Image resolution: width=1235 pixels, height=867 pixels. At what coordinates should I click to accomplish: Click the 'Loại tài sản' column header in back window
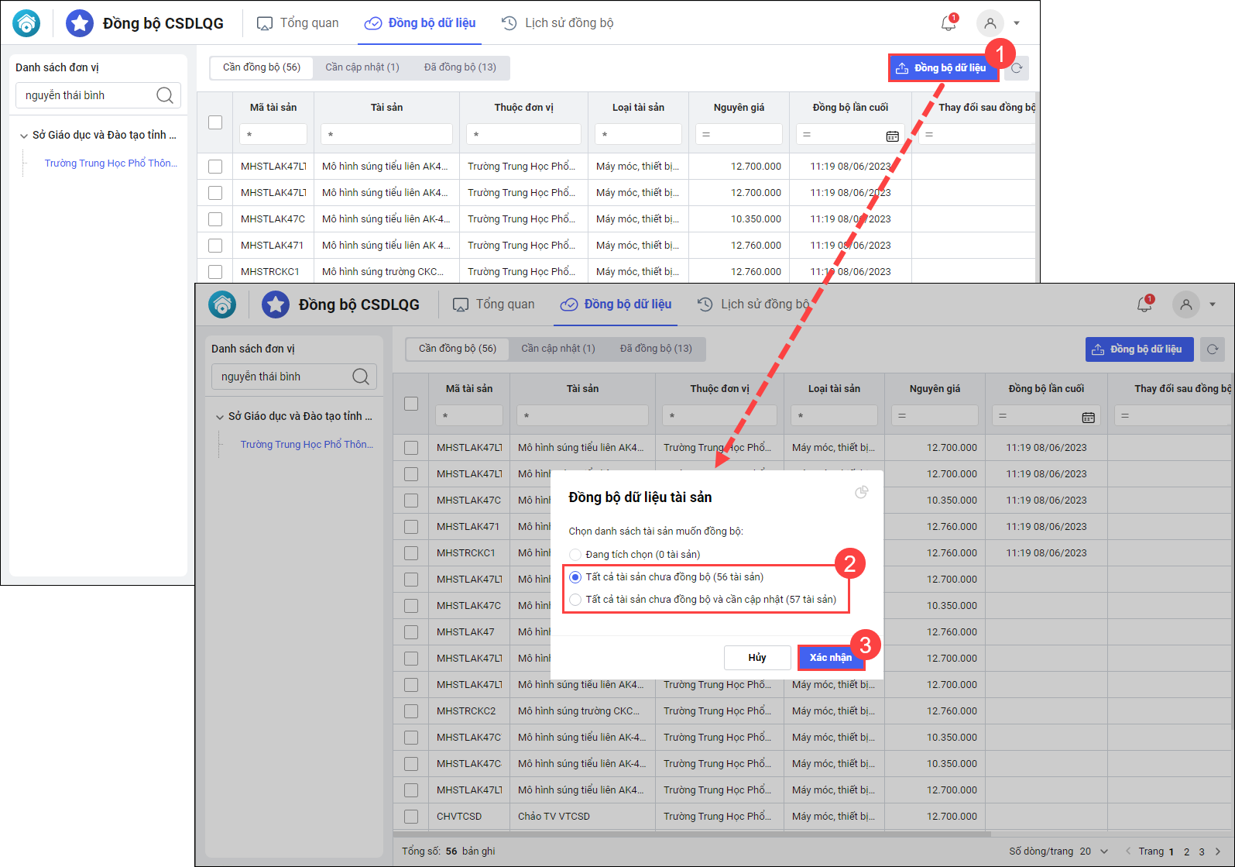638,108
